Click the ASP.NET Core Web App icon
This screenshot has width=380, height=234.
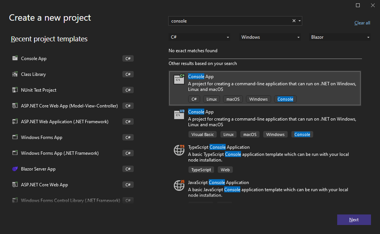point(15,184)
